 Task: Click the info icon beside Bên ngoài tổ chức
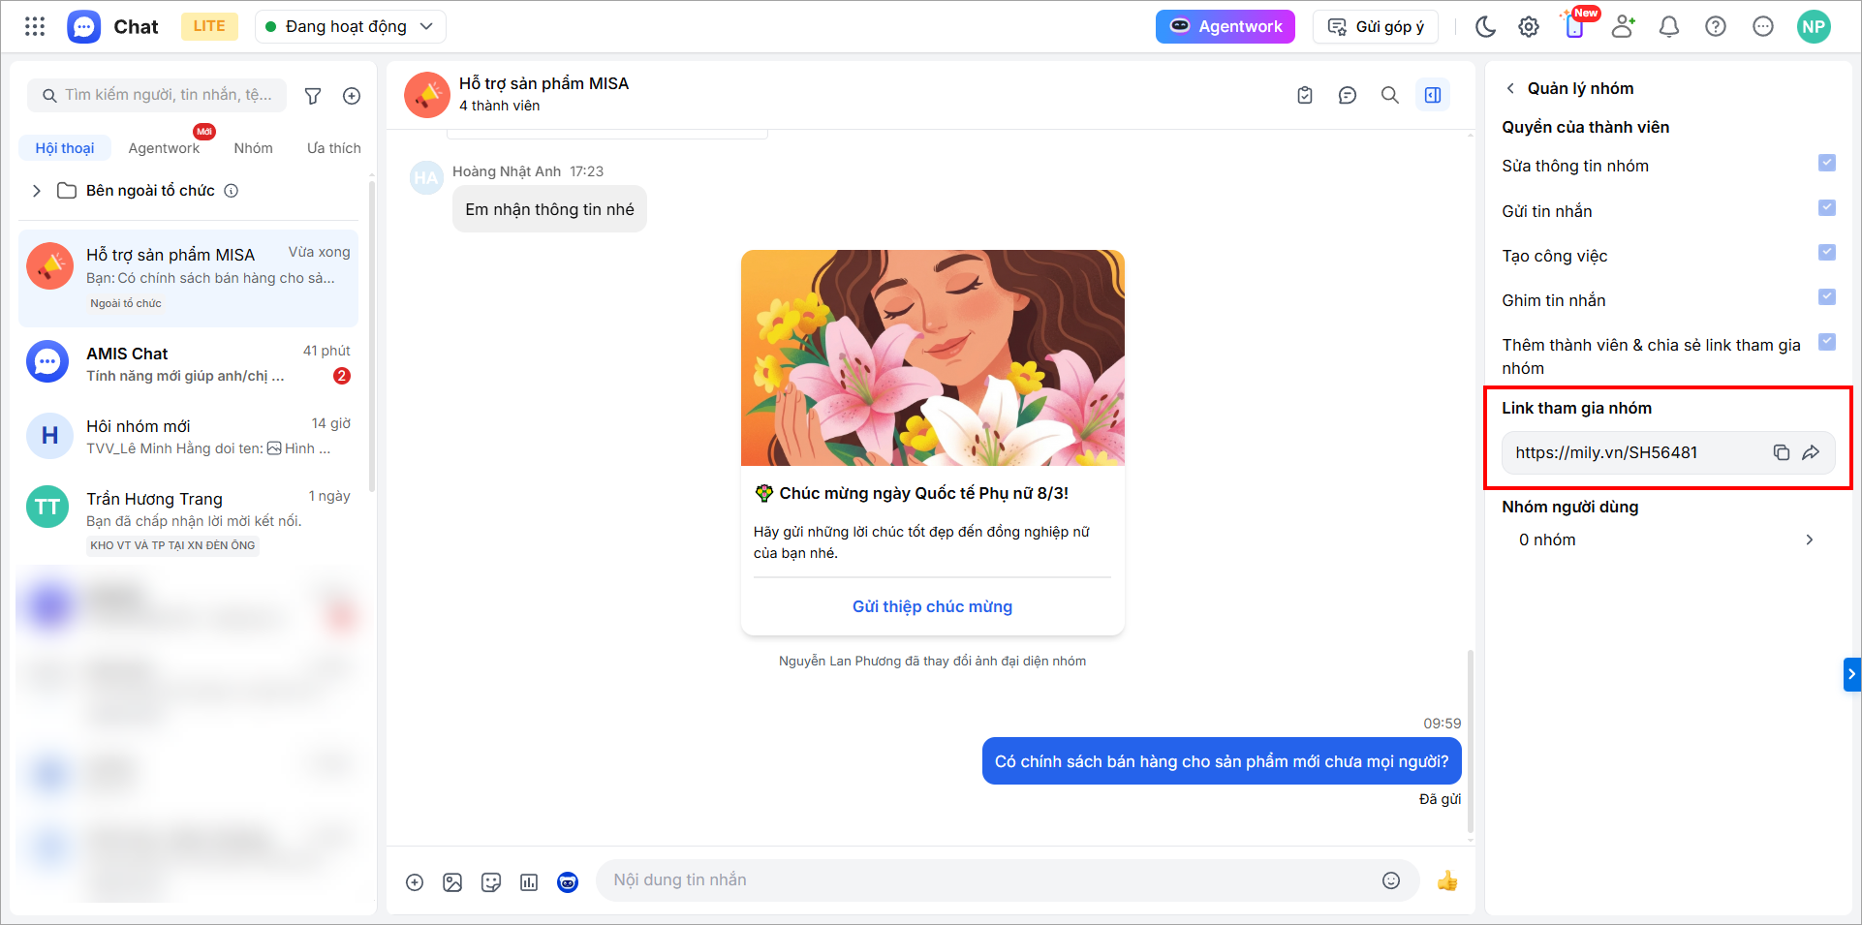[x=232, y=191]
